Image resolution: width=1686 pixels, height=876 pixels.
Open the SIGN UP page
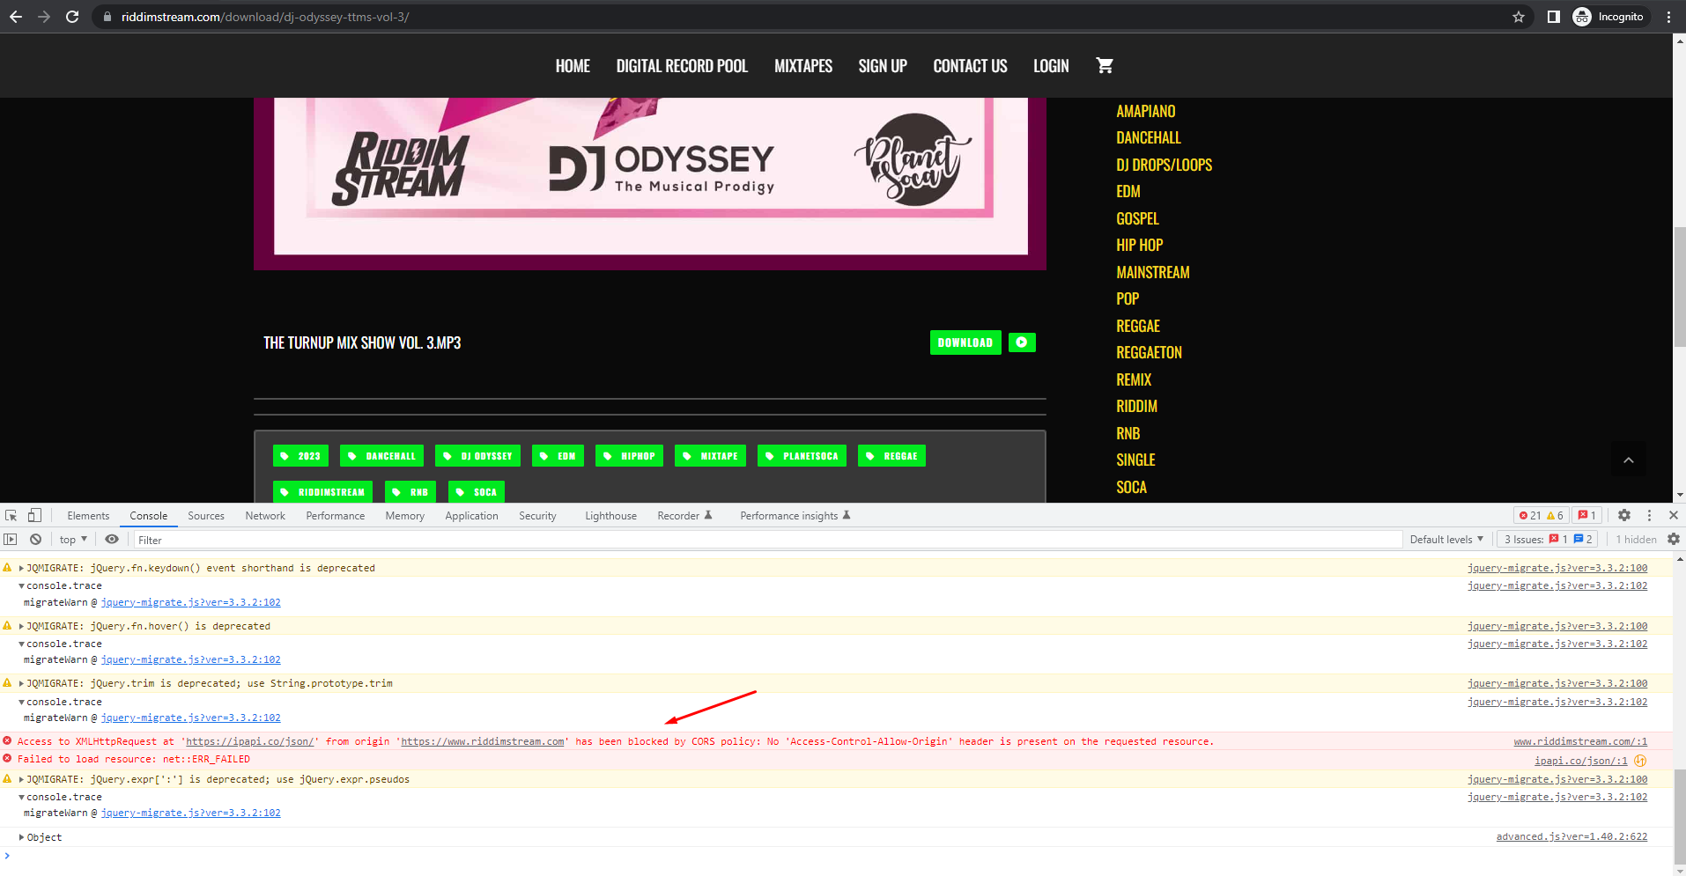point(883,66)
